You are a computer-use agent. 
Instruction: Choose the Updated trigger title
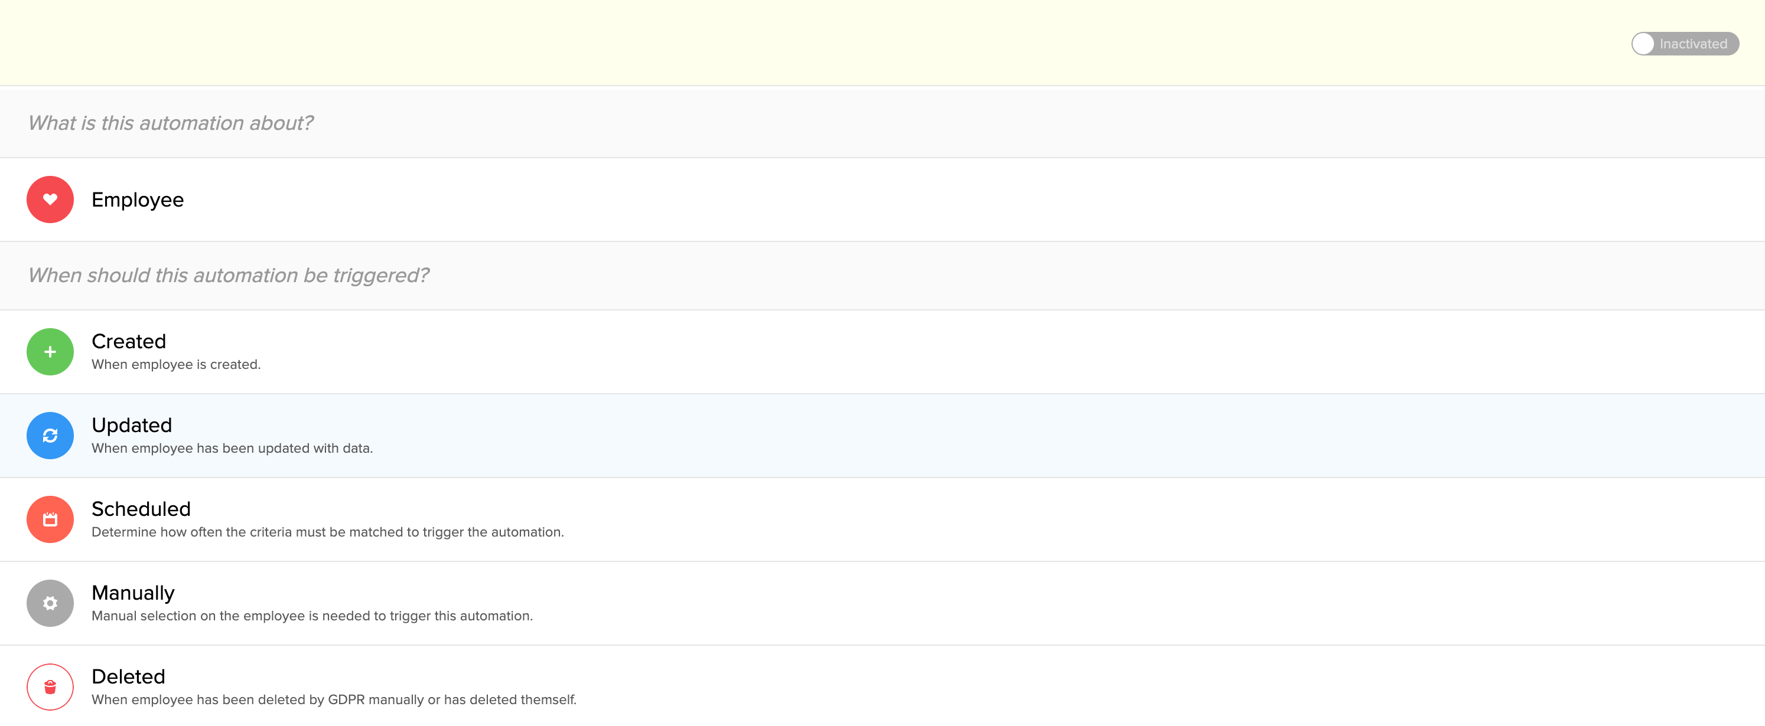point(132,426)
